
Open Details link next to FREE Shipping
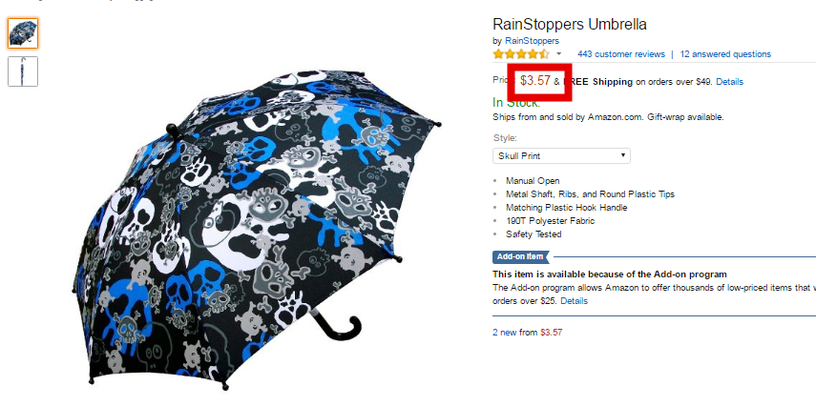729,82
